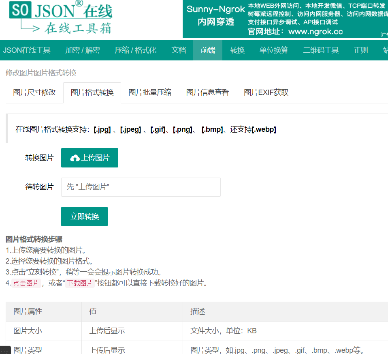The height and width of the screenshot is (354, 388).
Task: Click the 待转图片 field label
Action: 39,187
